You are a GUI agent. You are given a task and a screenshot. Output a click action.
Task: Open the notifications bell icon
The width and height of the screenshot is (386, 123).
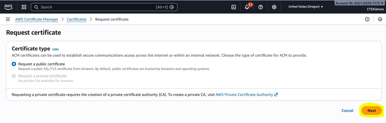[x=247, y=7]
